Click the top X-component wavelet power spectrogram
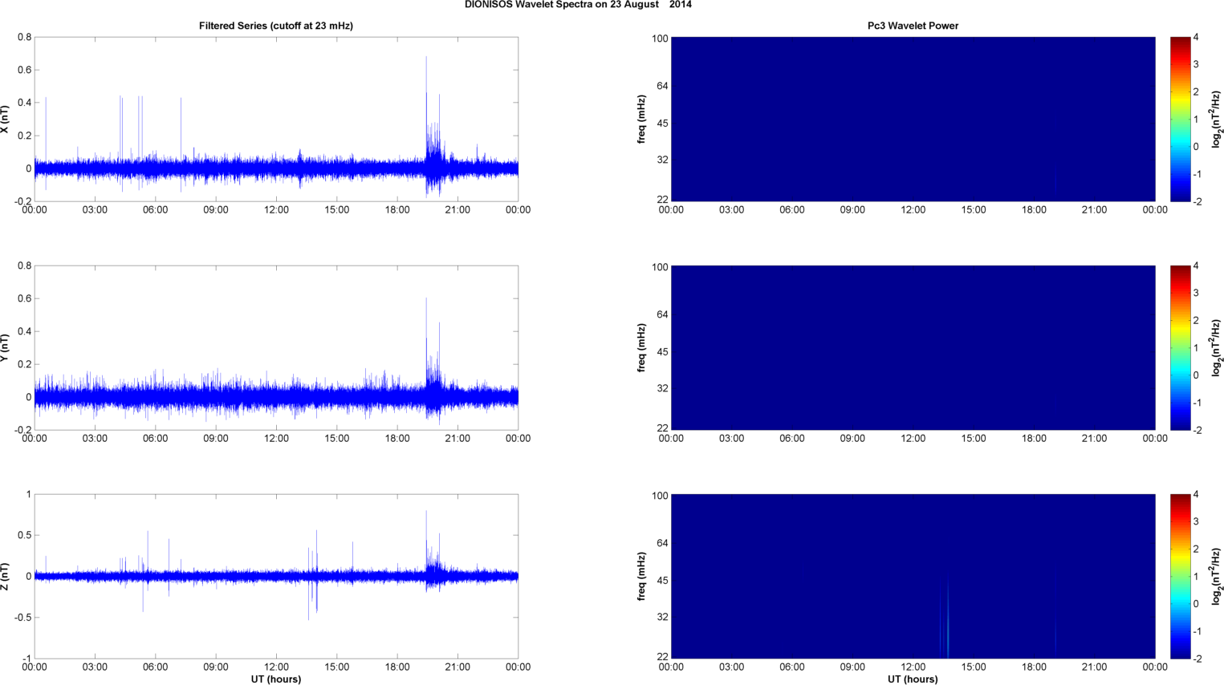Viewport: 1224px width, 685px height. coord(913,119)
